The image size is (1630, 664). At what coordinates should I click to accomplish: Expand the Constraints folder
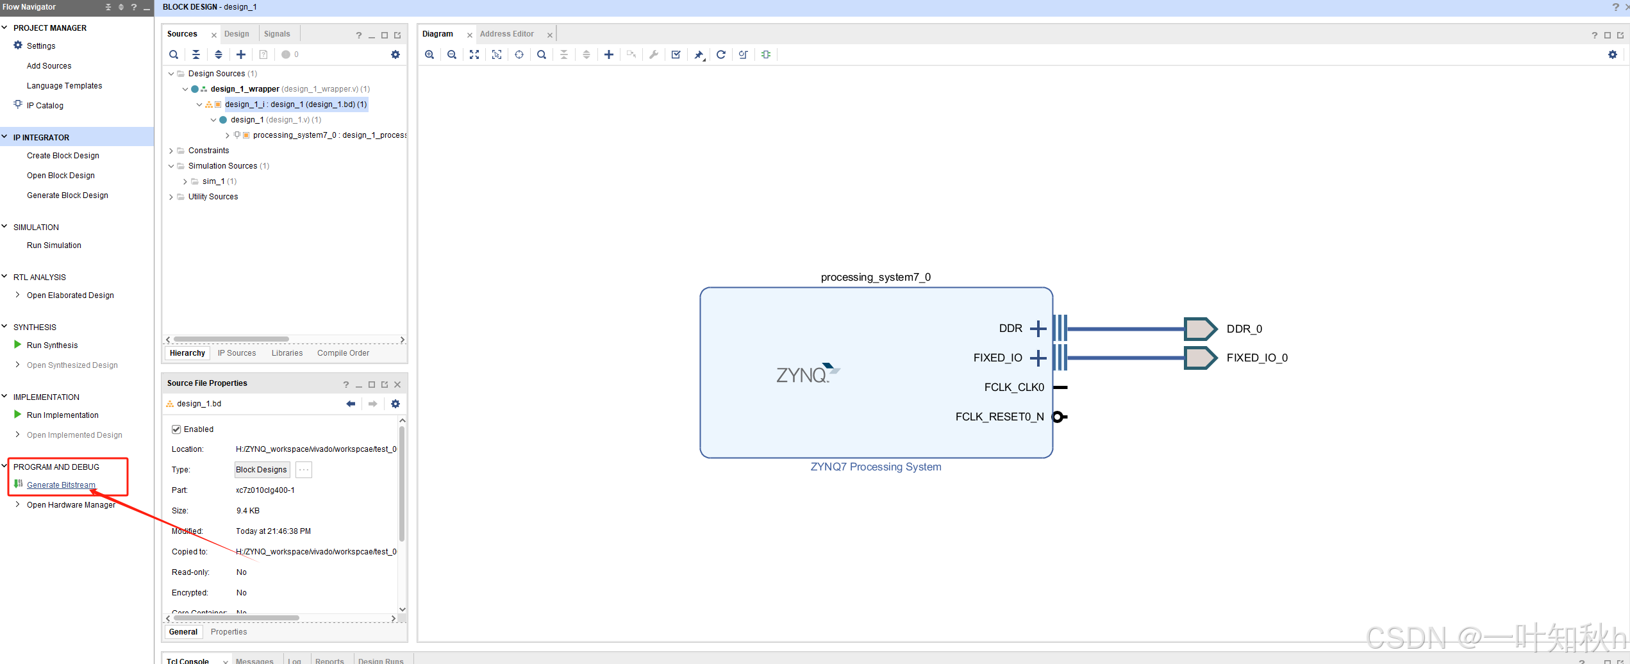pos(171,151)
